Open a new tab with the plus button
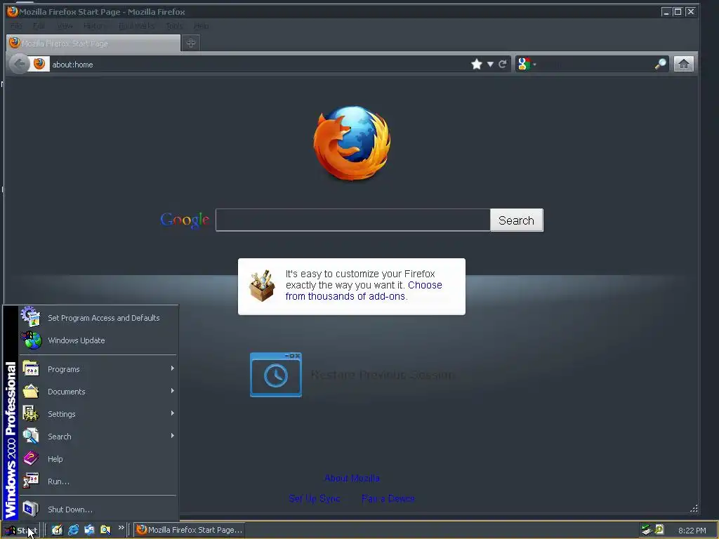Screen dimensions: 719x539 pos(191,43)
